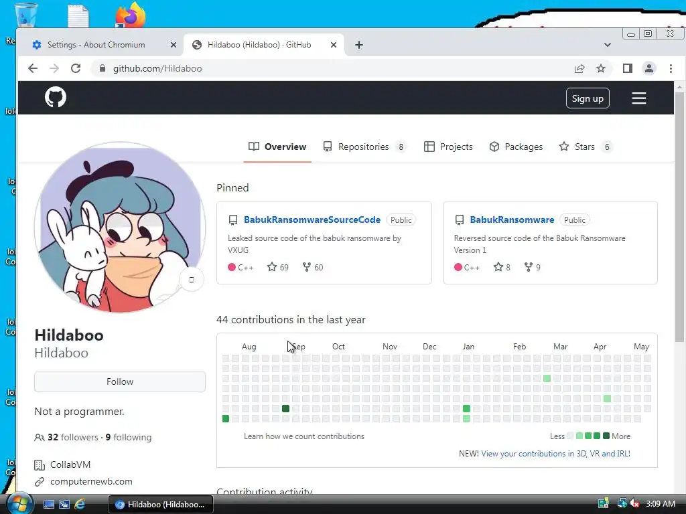The width and height of the screenshot is (686, 514).
Task: Share this page via share icon
Action: pyautogui.click(x=579, y=68)
